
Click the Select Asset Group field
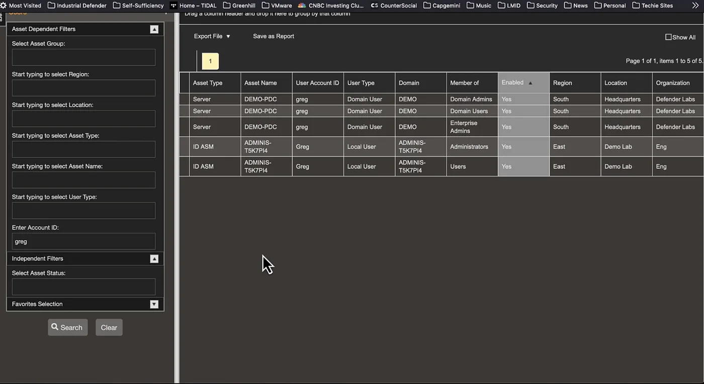pyautogui.click(x=83, y=57)
